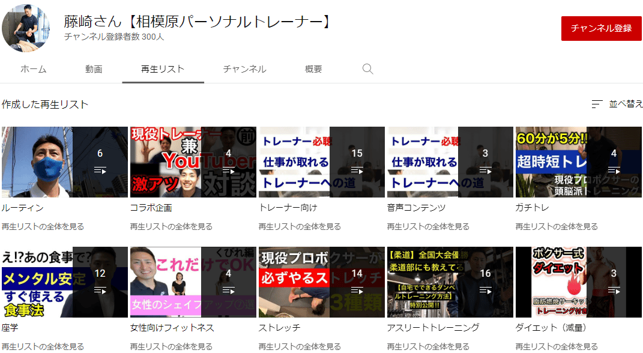Play the コラボ企画 YouTuber対談 thumbnail

point(193,162)
